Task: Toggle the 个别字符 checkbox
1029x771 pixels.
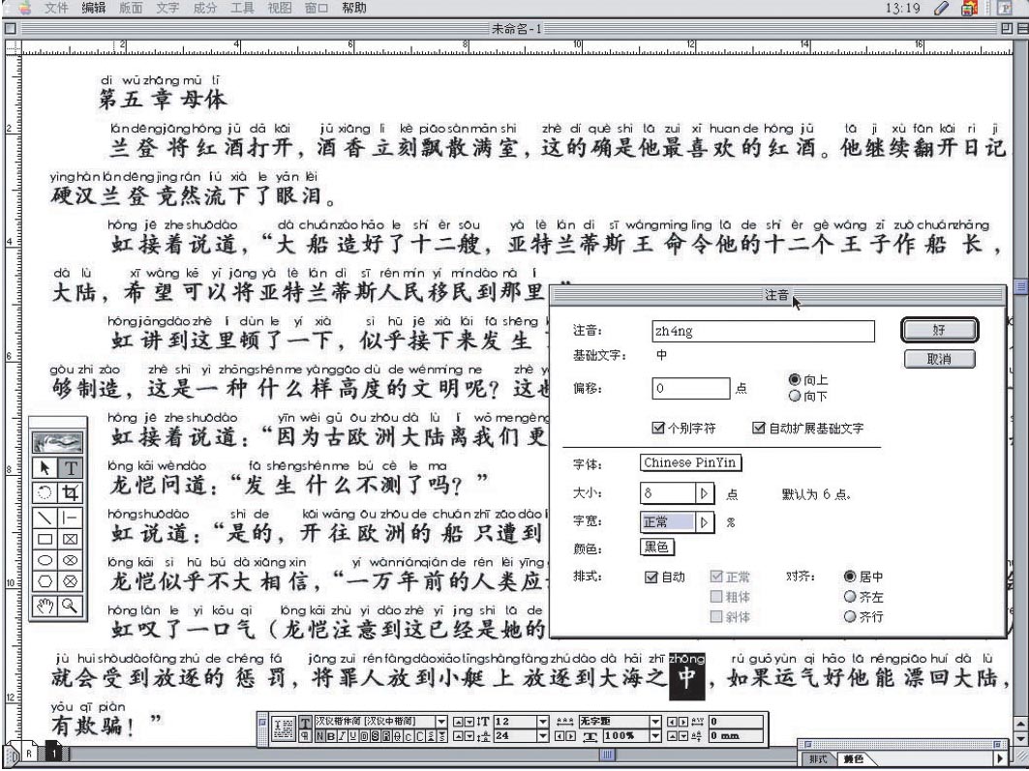Action: (x=661, y=427)
